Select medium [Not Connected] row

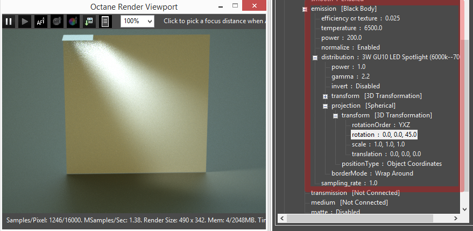349,202
